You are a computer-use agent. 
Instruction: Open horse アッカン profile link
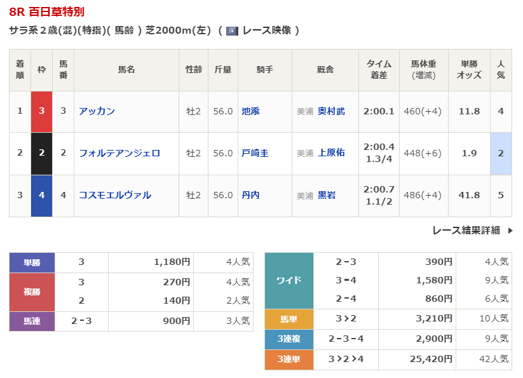coord(97,111)
